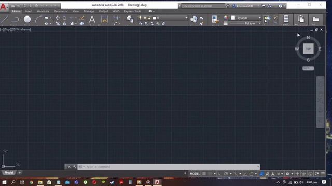The image size is (332, 186).
Task: Switch to the Insert ribbon tab
Action: click(x=29, y=11)
